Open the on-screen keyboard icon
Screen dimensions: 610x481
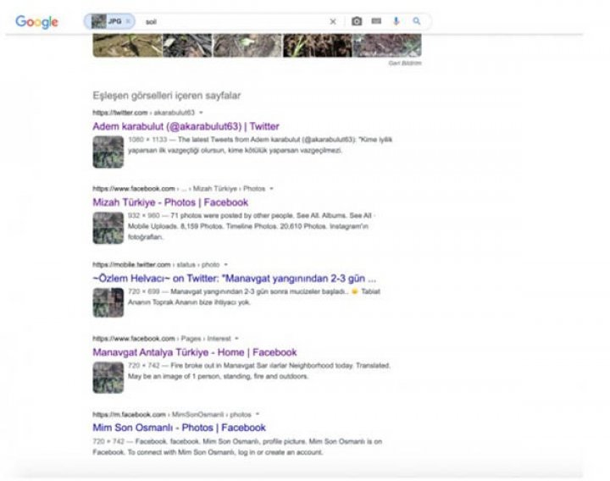click(x=376, y=21)
